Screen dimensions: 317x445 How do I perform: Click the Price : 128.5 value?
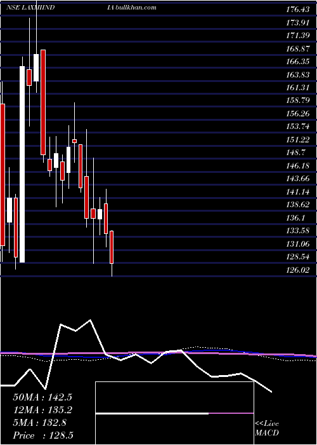pos(43,435)
